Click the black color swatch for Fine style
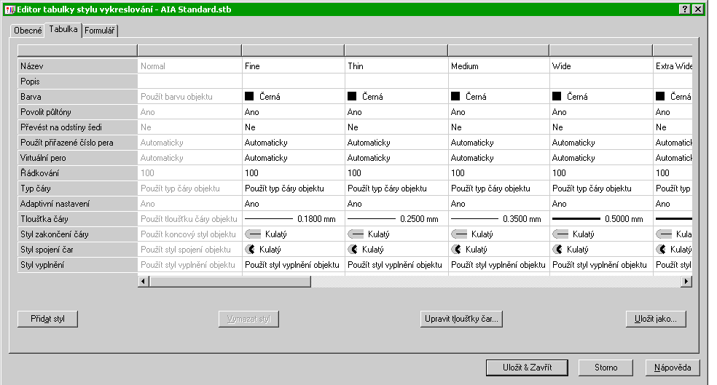The width and height of the screenshot is (717, 385). 249,97
